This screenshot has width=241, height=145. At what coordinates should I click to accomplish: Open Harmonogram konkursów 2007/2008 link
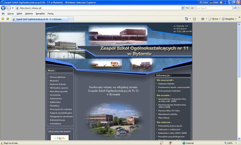pyautogui.click(x=172, y=106)
